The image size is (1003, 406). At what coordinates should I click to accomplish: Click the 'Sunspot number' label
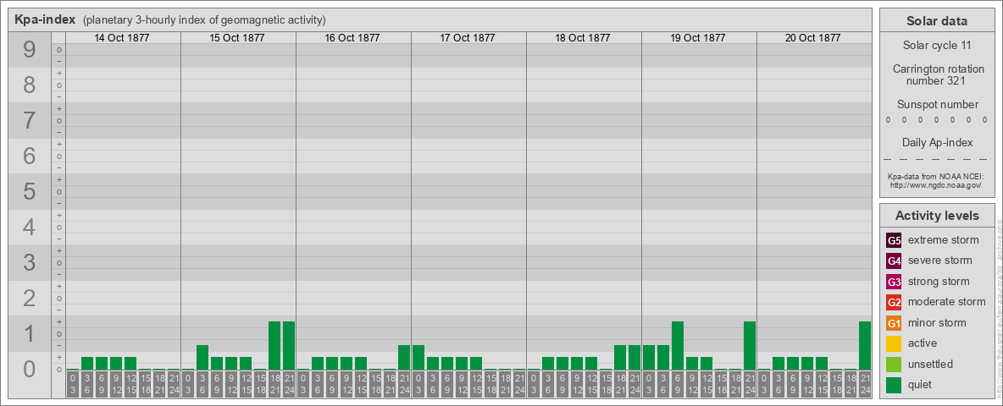click(937, 105)
